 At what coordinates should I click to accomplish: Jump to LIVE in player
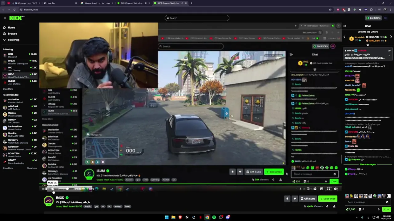(x=90, y=189)
